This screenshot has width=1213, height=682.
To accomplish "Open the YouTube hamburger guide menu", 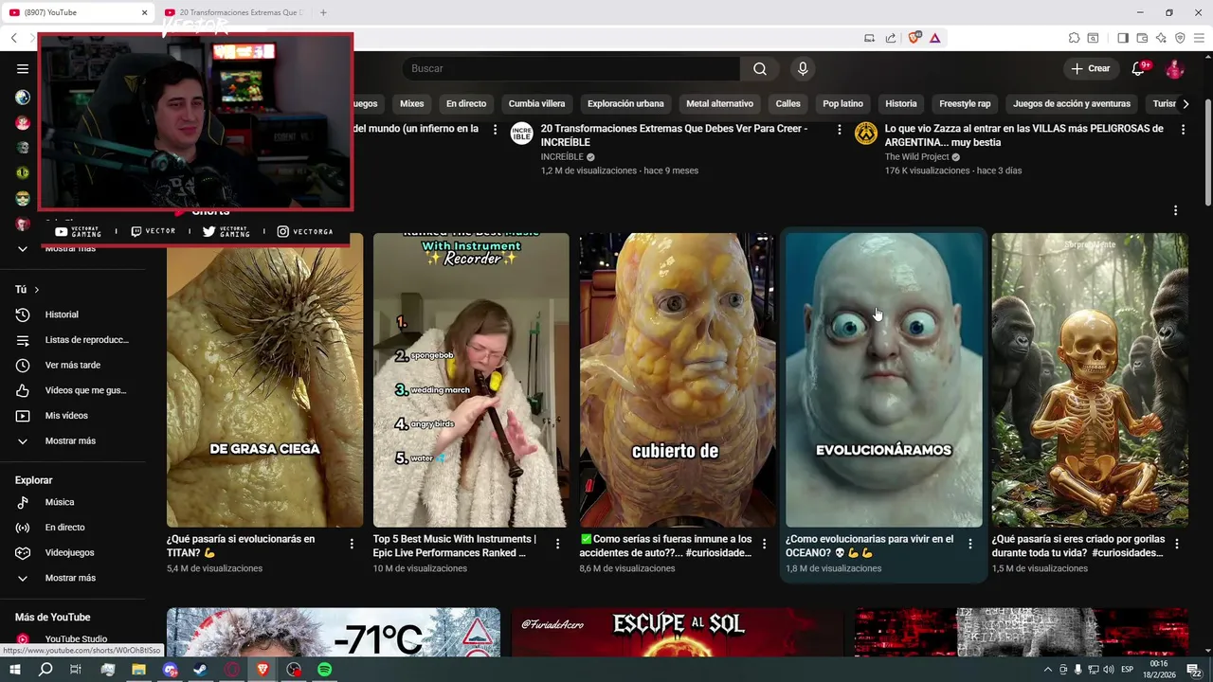I will click(23, 68).
